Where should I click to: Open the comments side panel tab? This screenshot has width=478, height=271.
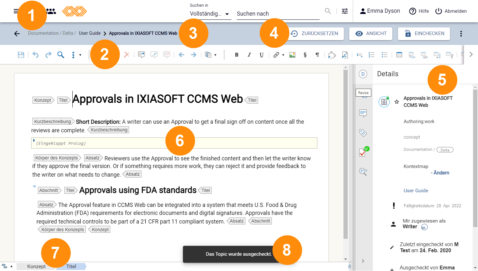(x=363, y=113)
